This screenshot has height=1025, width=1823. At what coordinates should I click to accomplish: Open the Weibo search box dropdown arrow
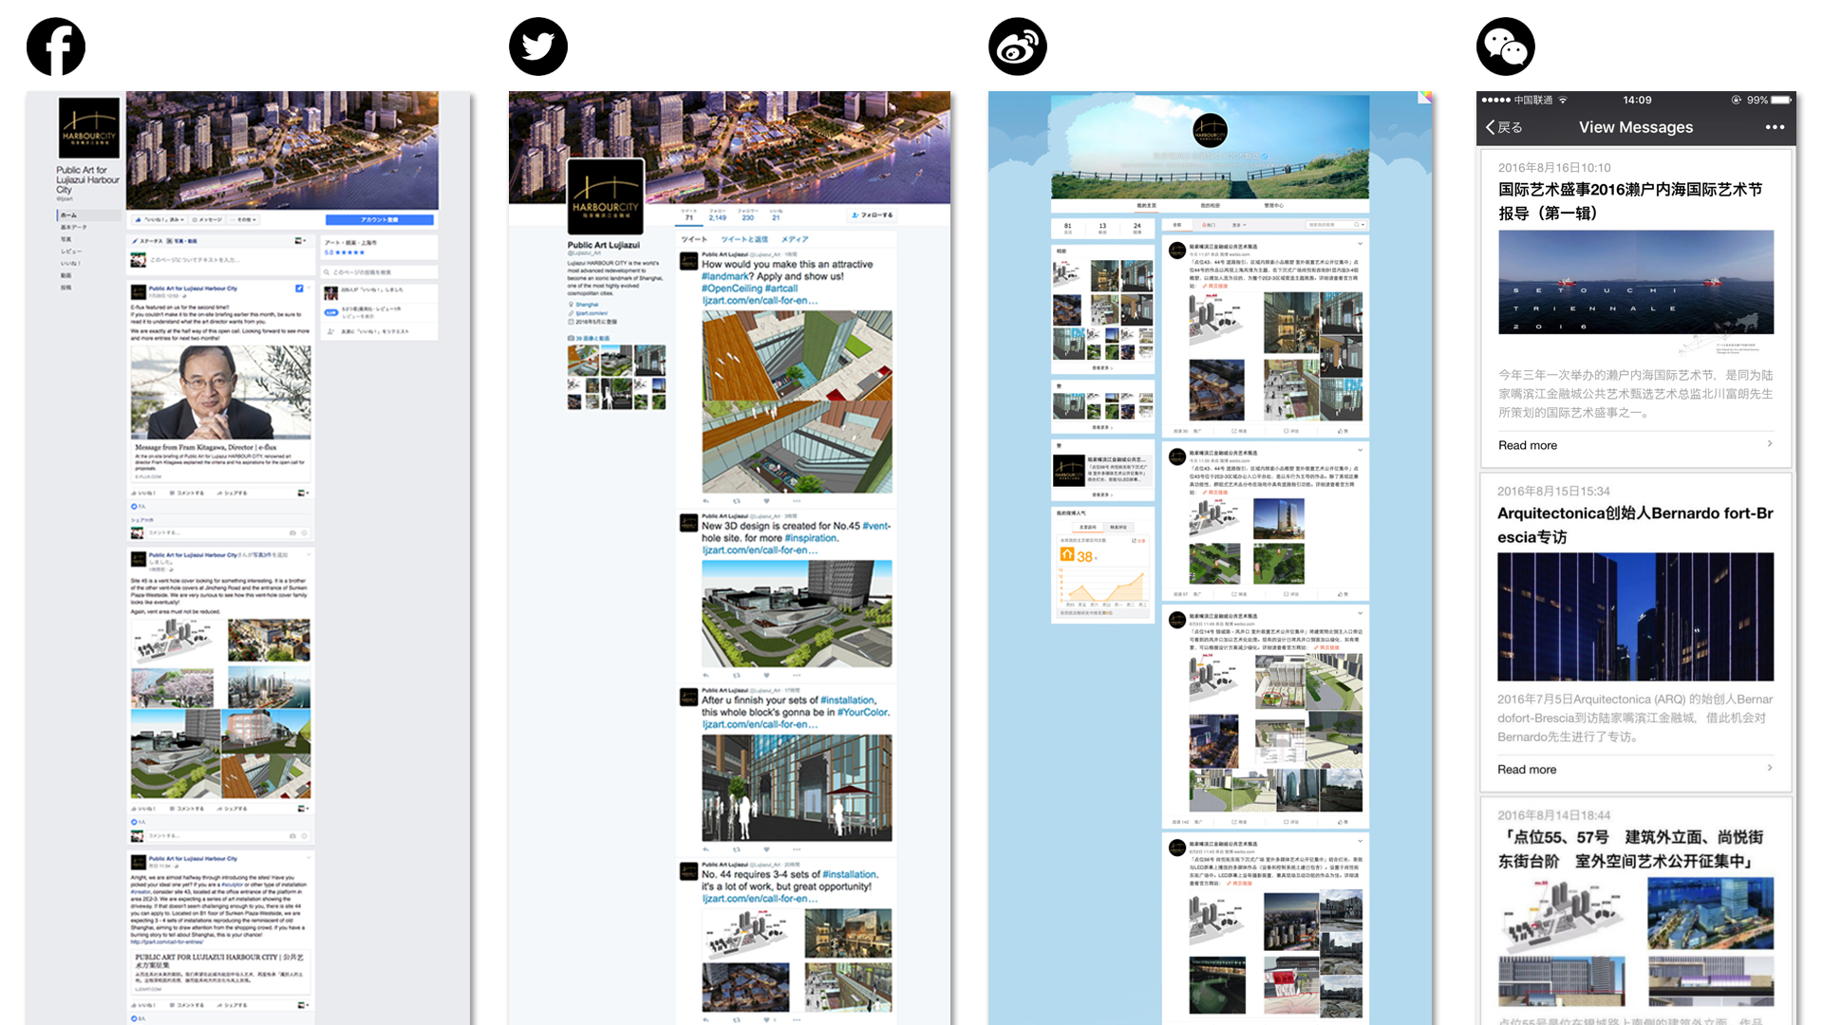click(1363, 225)
